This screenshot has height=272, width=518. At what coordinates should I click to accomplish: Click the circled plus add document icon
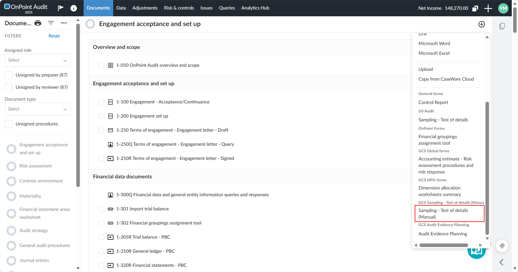click(x=482, y=24)
